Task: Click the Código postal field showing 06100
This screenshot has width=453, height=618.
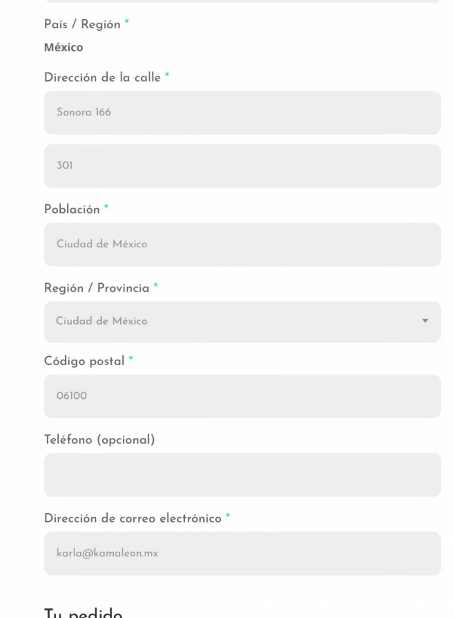Action: coord(243,396)
